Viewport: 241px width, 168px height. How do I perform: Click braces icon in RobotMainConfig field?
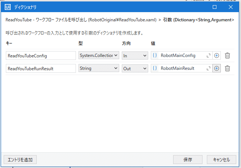(x=155, y=56)
